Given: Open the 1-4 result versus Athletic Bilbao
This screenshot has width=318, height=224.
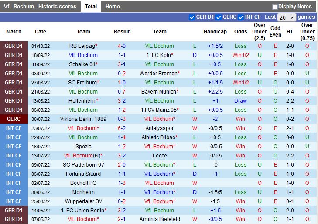Looking at the screenshot, I should point(121,137).
